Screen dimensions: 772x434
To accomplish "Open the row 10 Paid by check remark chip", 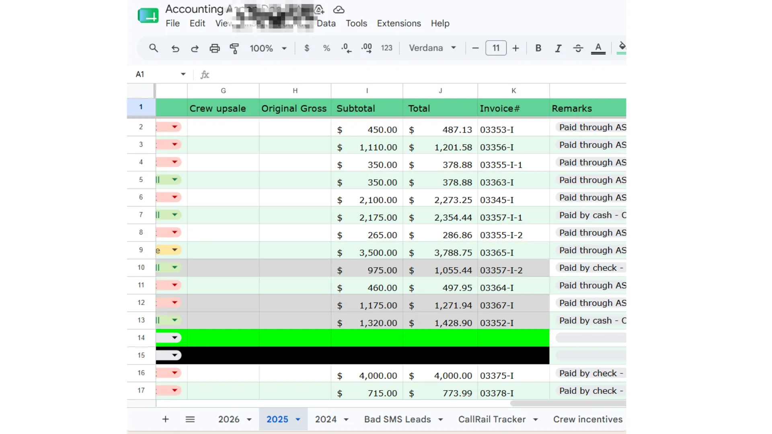I will click(591, 268).
